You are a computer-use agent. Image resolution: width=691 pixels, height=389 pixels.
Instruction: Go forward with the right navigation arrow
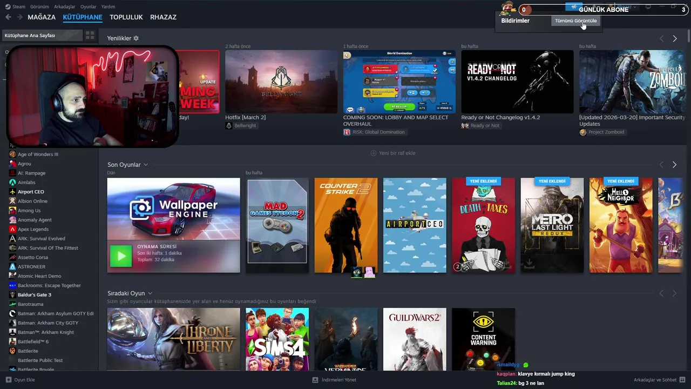coord(19,17)
